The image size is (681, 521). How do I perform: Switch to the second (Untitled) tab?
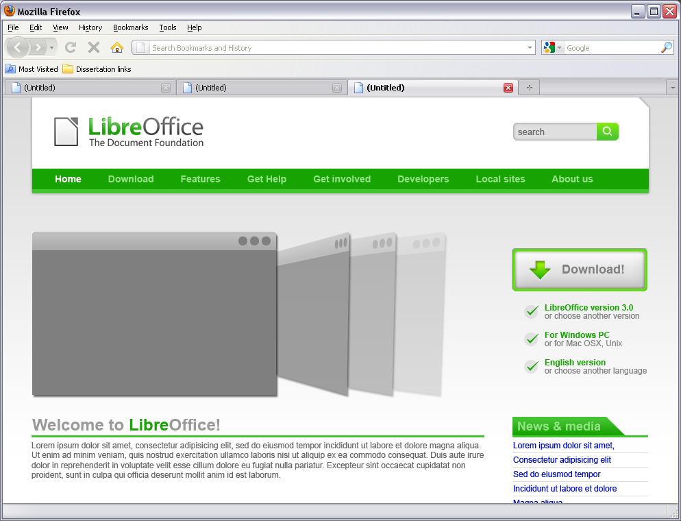coord(262,88)
